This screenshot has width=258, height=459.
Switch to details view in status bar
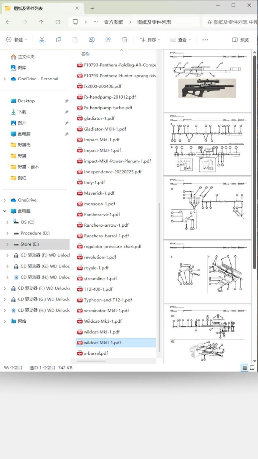(244, 368)
